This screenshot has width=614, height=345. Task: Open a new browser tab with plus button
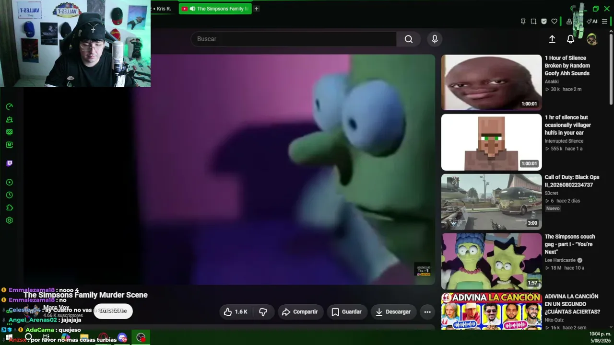(x=256, y=9)
